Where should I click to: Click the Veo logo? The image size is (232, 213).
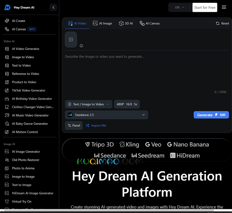coord(153,144)
